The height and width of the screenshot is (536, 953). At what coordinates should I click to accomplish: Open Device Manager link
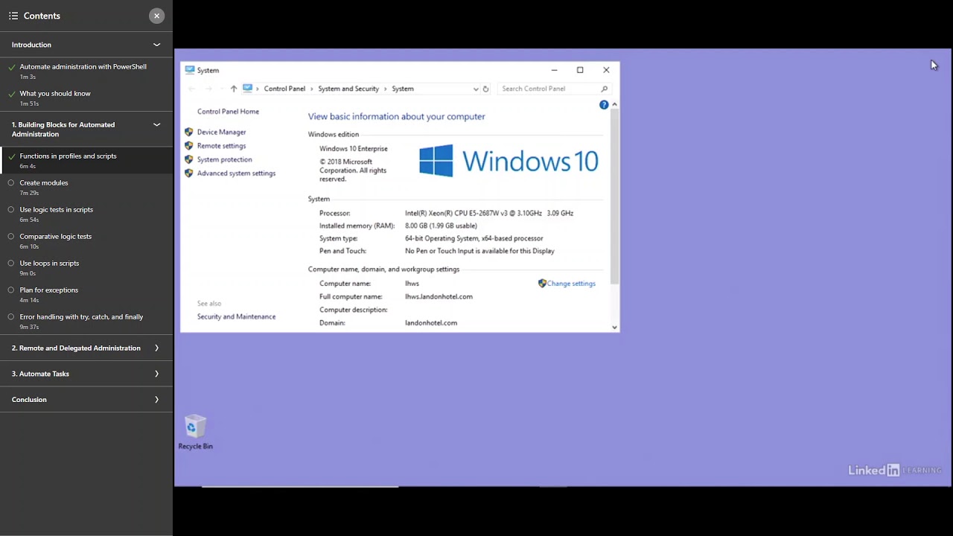point(221,132)
